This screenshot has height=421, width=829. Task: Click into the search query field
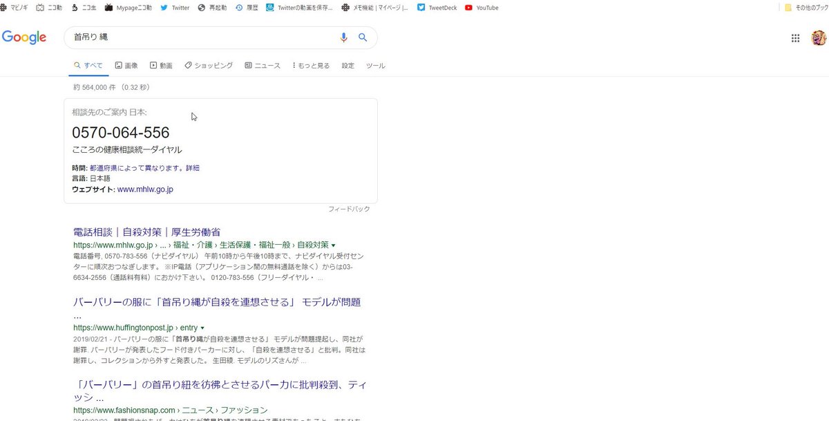[x=200, y=37]
